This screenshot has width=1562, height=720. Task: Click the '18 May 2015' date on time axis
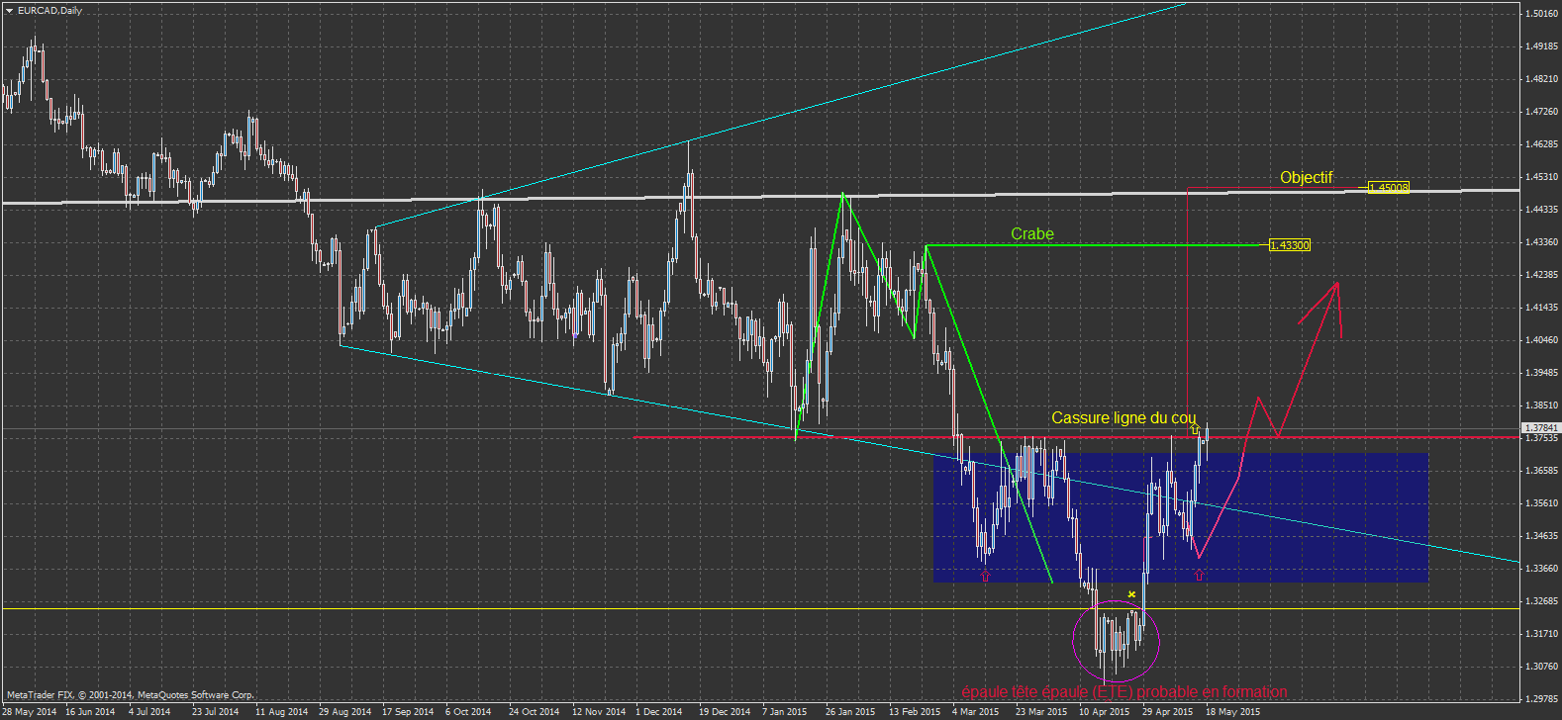coord(1232,711)
